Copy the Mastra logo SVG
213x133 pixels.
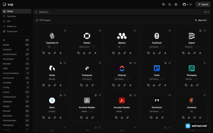click(x=113, y=53)
